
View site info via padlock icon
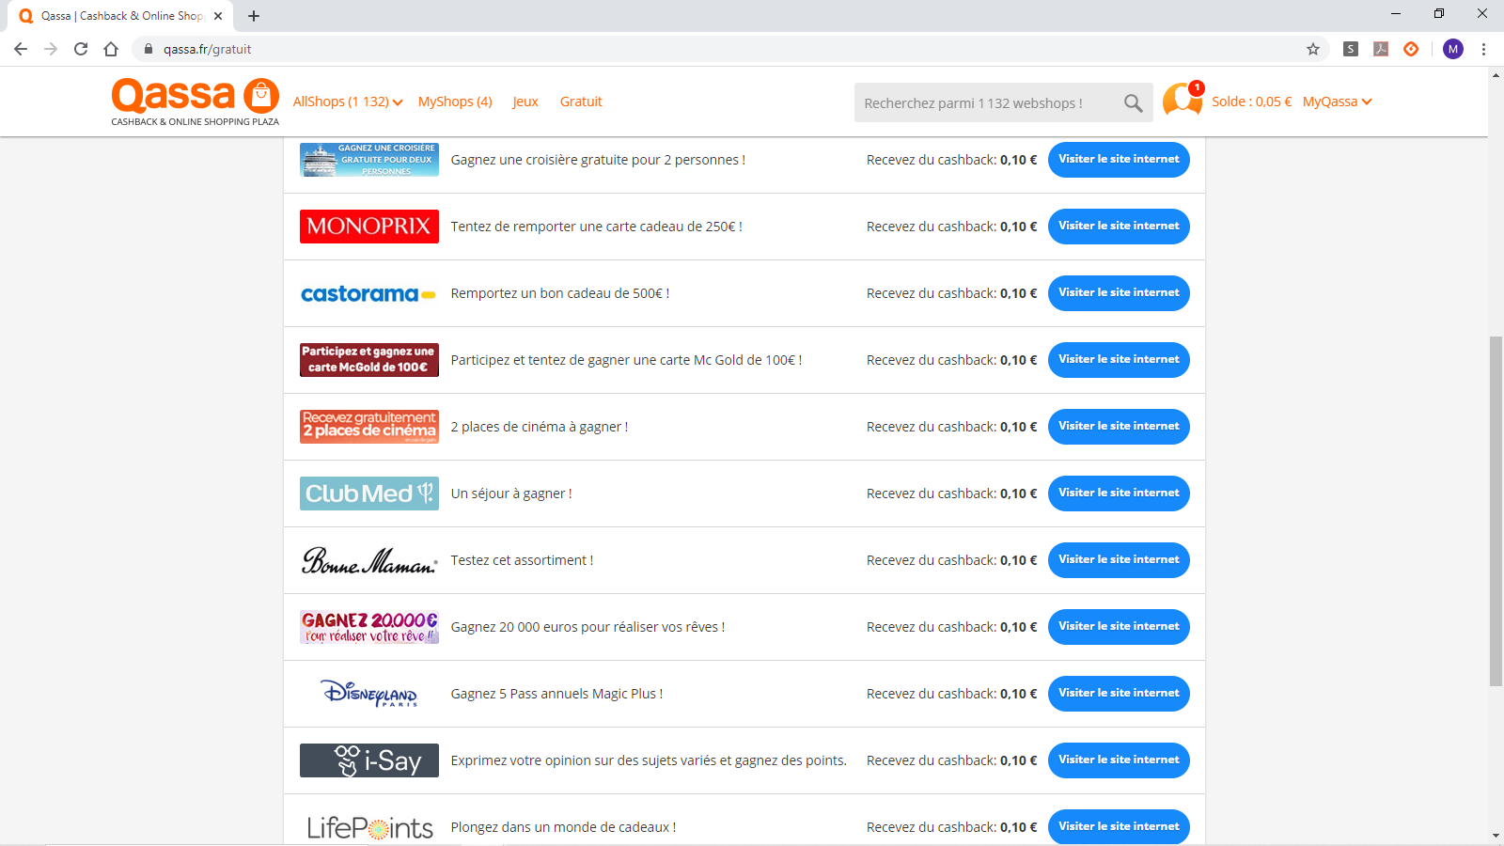click(148, 49)
